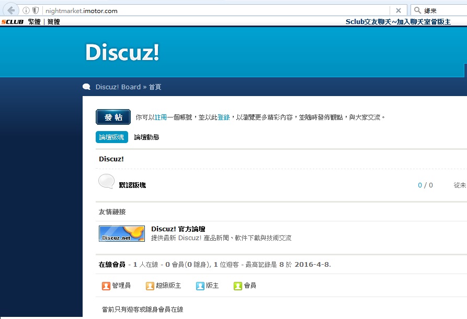The image size is (467, 319).
Task: Click the nightmarket.imotor.com address bar
Action: [x=217, y=10]
